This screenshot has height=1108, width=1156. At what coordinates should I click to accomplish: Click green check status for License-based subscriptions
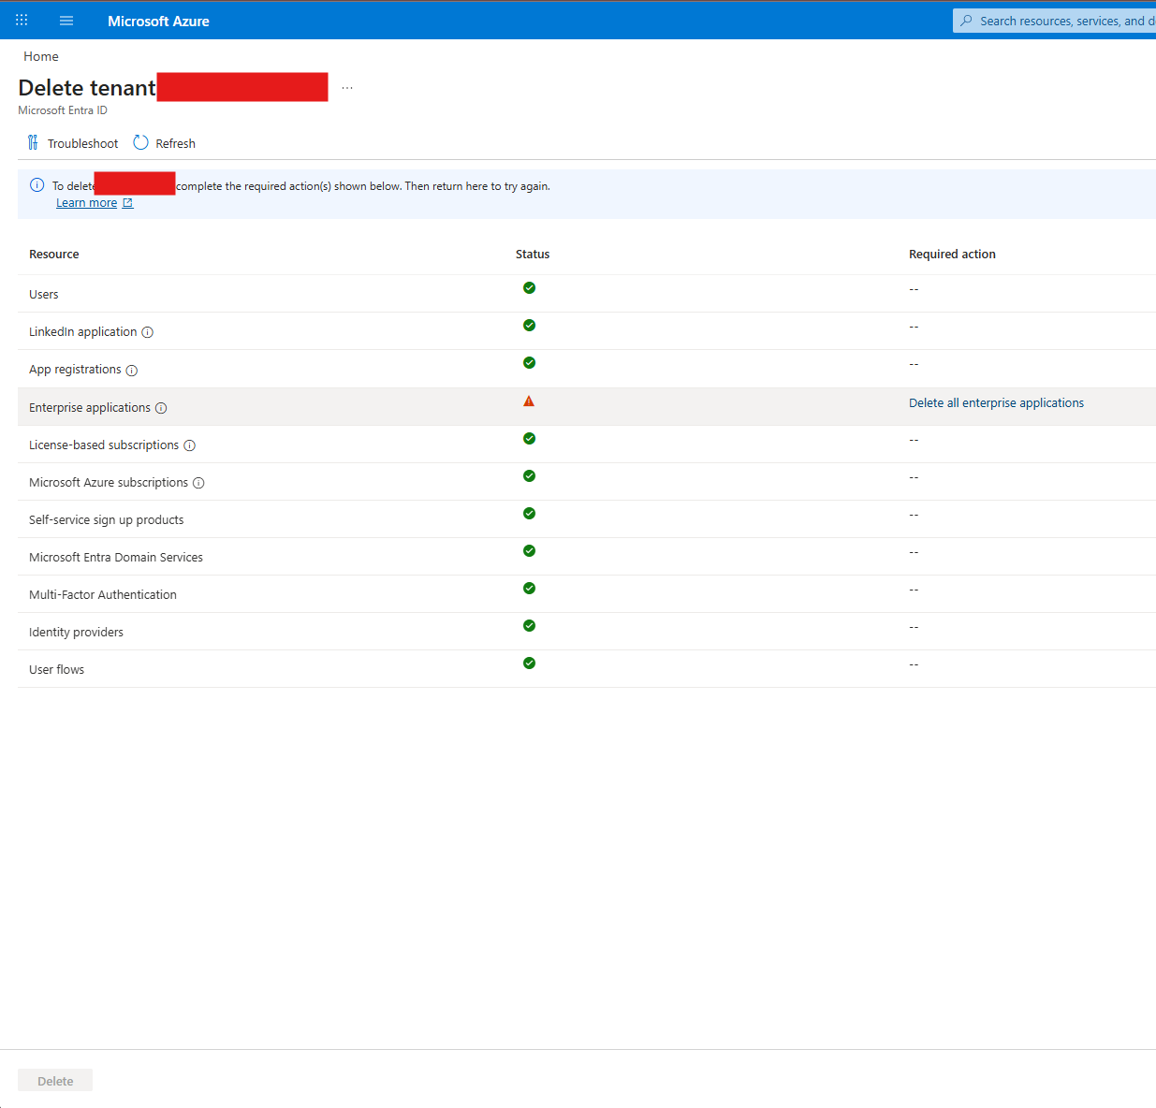(529, 439)
